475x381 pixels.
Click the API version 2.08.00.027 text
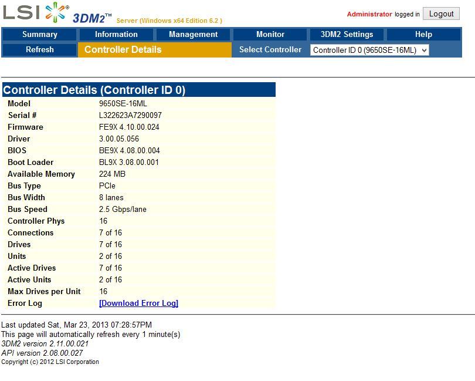click(x=42, y=353)
